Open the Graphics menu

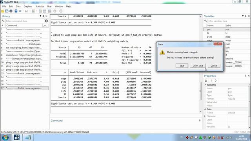(x=28, y=6)
